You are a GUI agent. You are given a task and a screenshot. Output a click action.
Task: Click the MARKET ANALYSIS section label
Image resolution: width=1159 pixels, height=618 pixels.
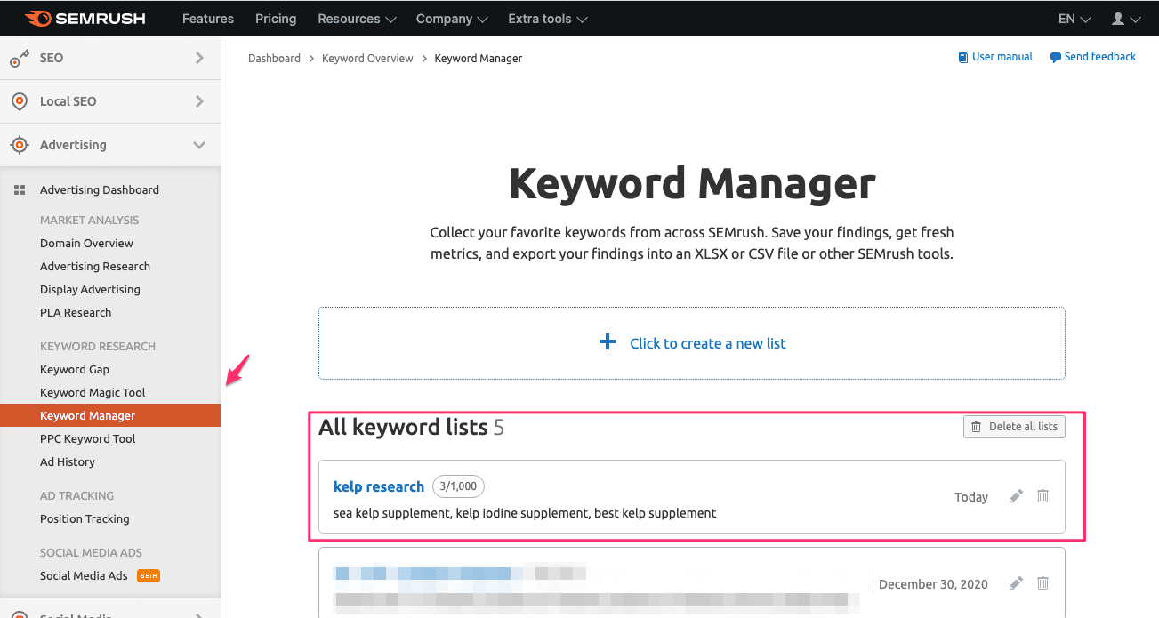(x=89, y=220)
